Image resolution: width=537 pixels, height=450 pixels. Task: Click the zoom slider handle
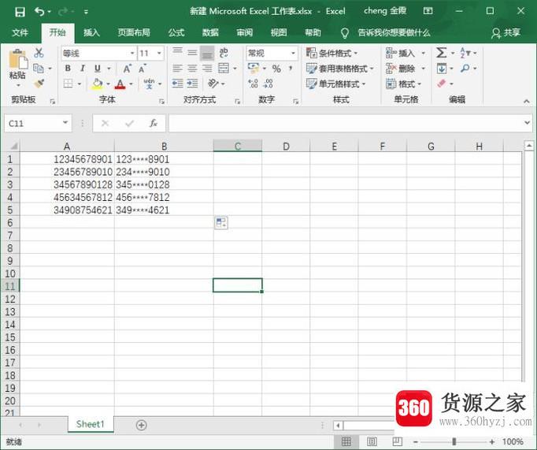454,441
